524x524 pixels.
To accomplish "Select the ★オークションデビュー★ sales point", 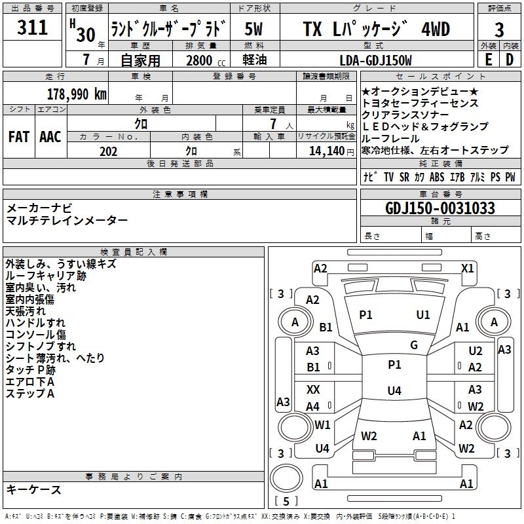I will [420, 91].
